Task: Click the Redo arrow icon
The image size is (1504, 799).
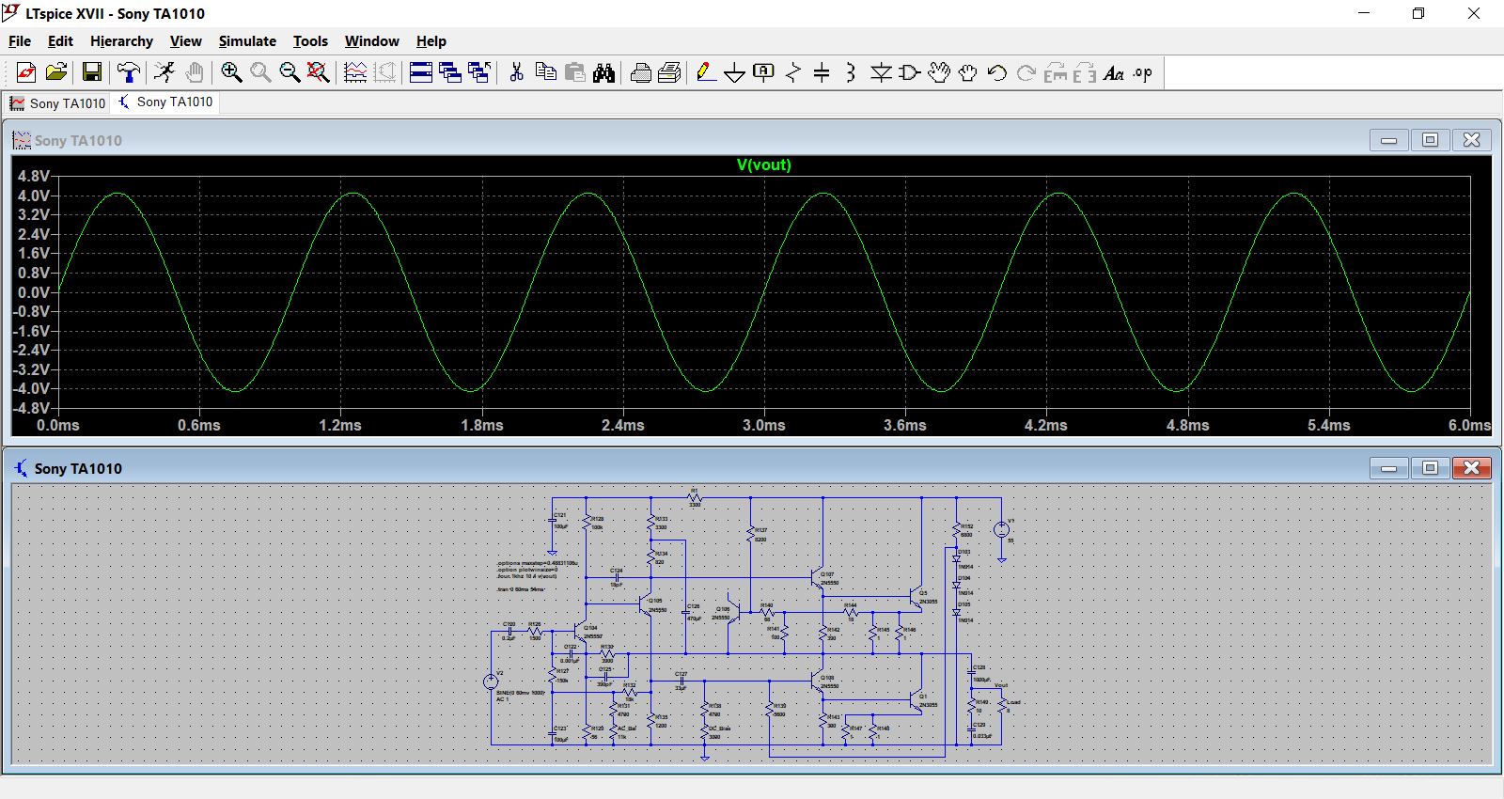Action: 1026,72
